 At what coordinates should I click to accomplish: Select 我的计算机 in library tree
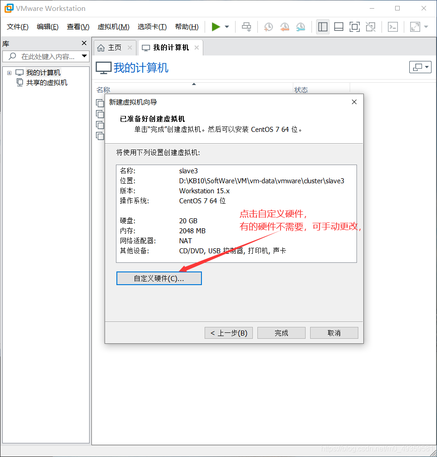coord(43,73)
